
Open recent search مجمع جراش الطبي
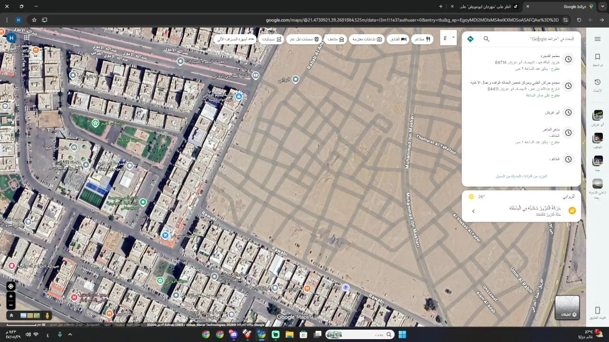coord(521,88)
